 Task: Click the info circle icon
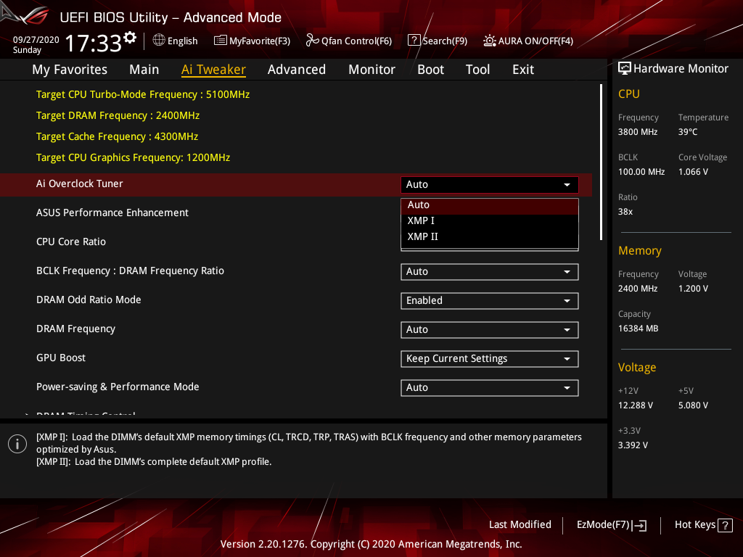pos(17,444)
